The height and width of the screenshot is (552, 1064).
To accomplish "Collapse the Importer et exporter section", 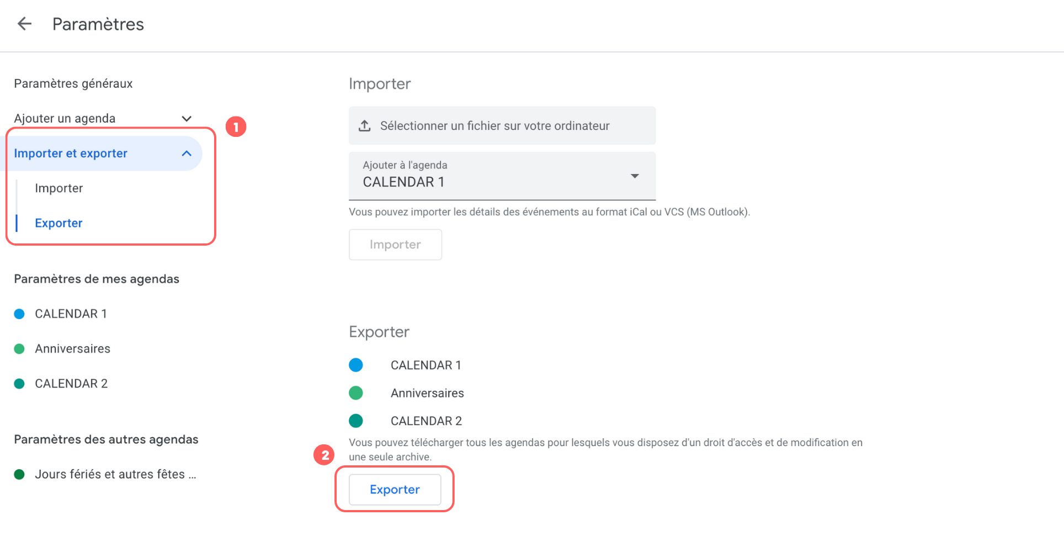I will pyautogui.click(x=187, y=153).
